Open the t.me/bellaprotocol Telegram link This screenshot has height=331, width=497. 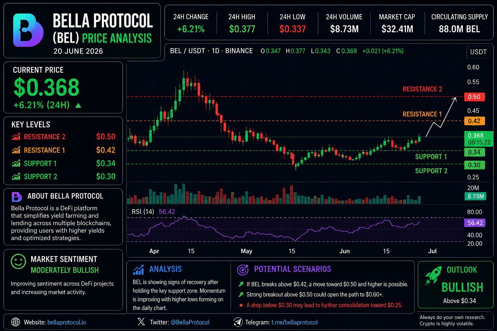[294, 322]
